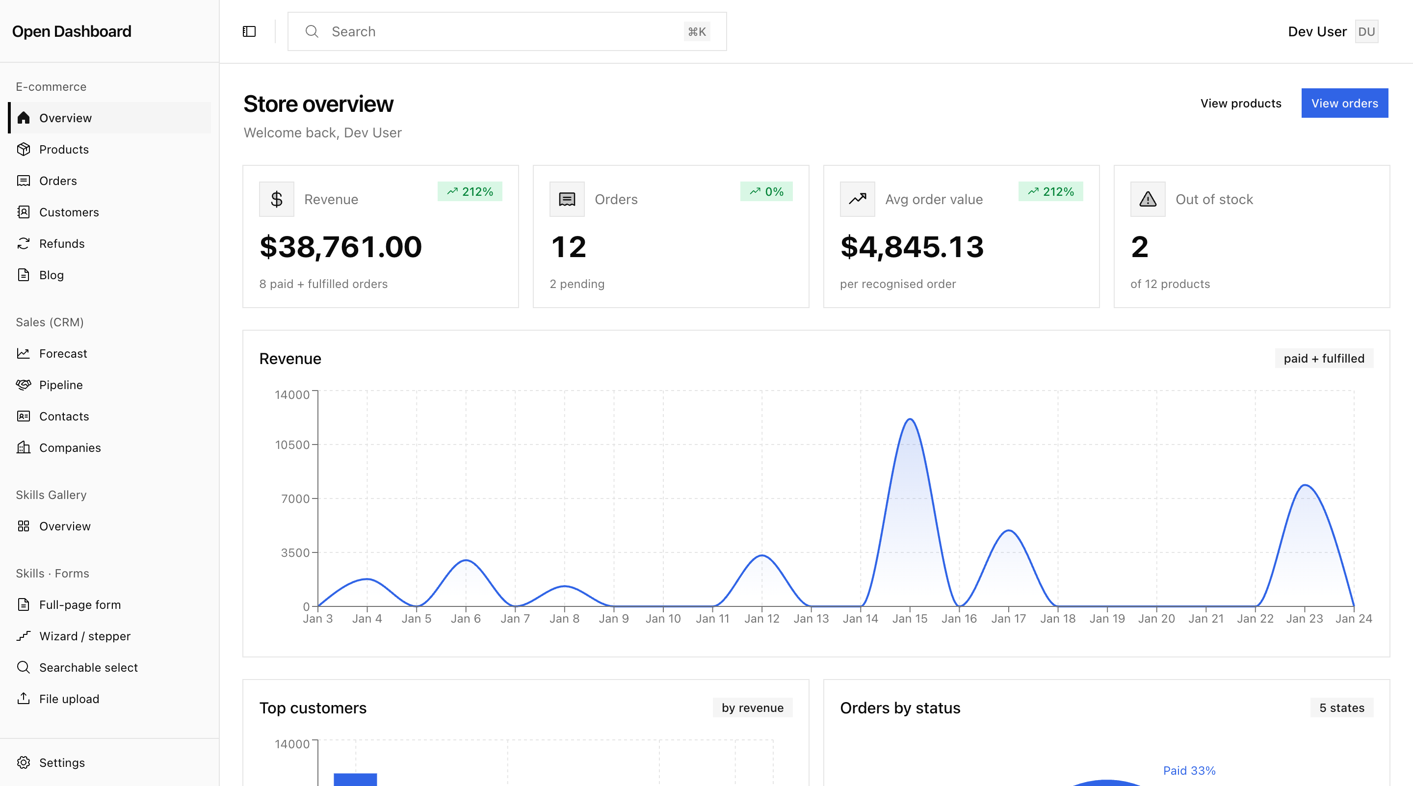Click the Dev User name

coord(1317,31)
